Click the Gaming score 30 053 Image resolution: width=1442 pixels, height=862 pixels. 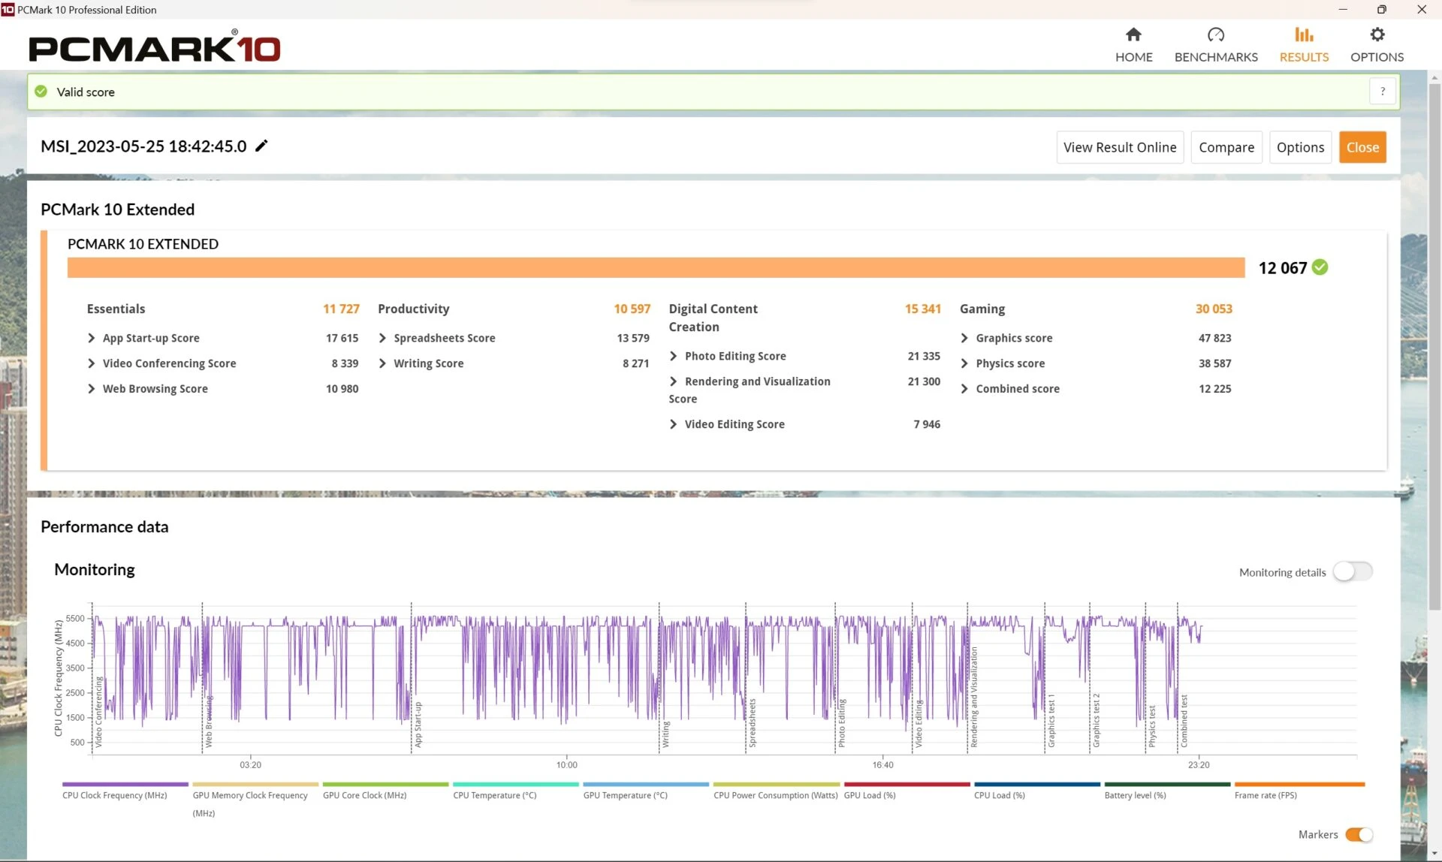(x=1214, y=309)
